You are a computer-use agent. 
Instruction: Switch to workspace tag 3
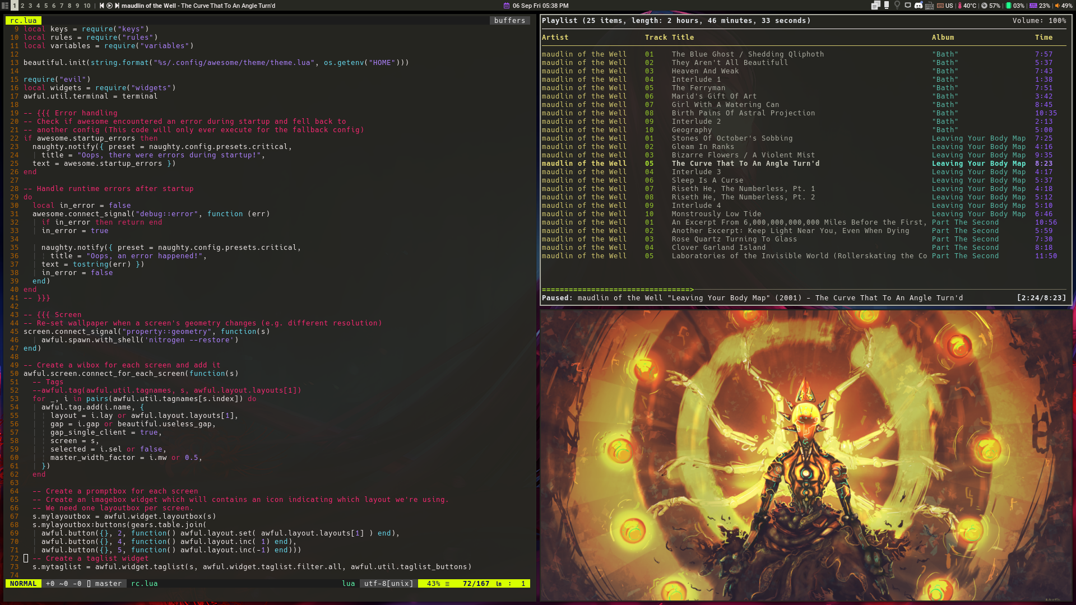pyautogui.click(x=30, y=6)
